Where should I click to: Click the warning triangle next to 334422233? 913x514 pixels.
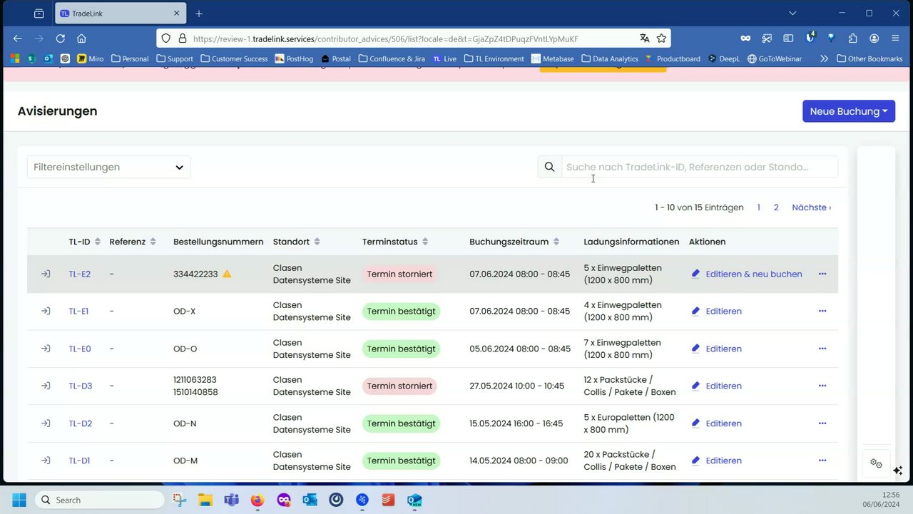click(227, 274)
